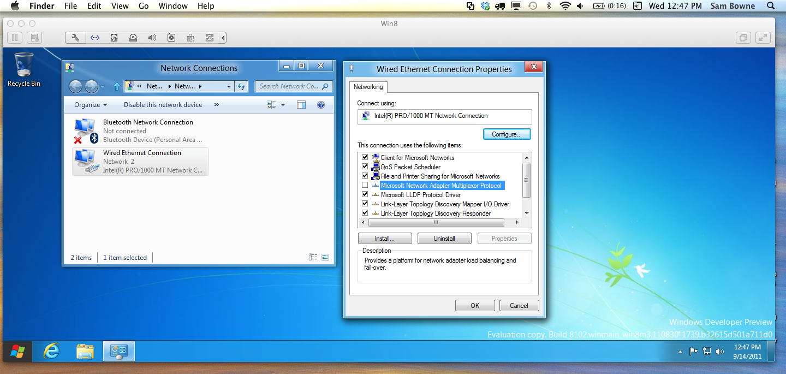Click the Install... button
786x374 pixels.
coord(385,239)
